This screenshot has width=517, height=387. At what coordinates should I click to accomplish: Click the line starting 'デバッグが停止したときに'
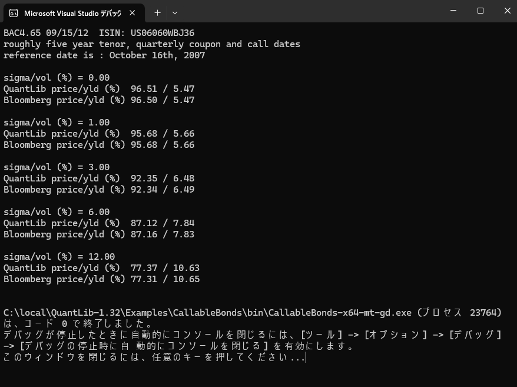(253, 335)
